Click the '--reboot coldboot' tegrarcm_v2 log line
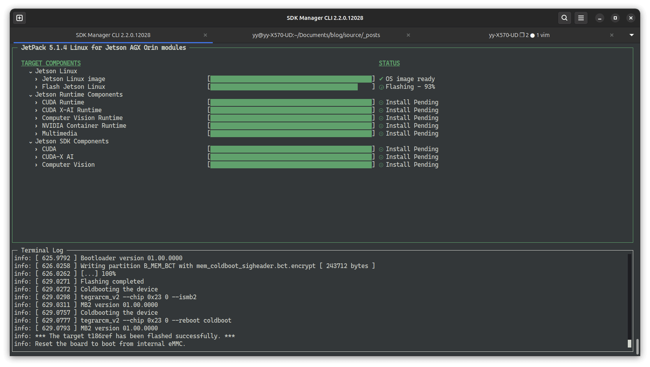The height and width of the screenshot is (367, 650). point(123,320)
